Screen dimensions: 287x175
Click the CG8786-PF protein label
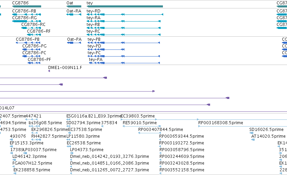39,60
